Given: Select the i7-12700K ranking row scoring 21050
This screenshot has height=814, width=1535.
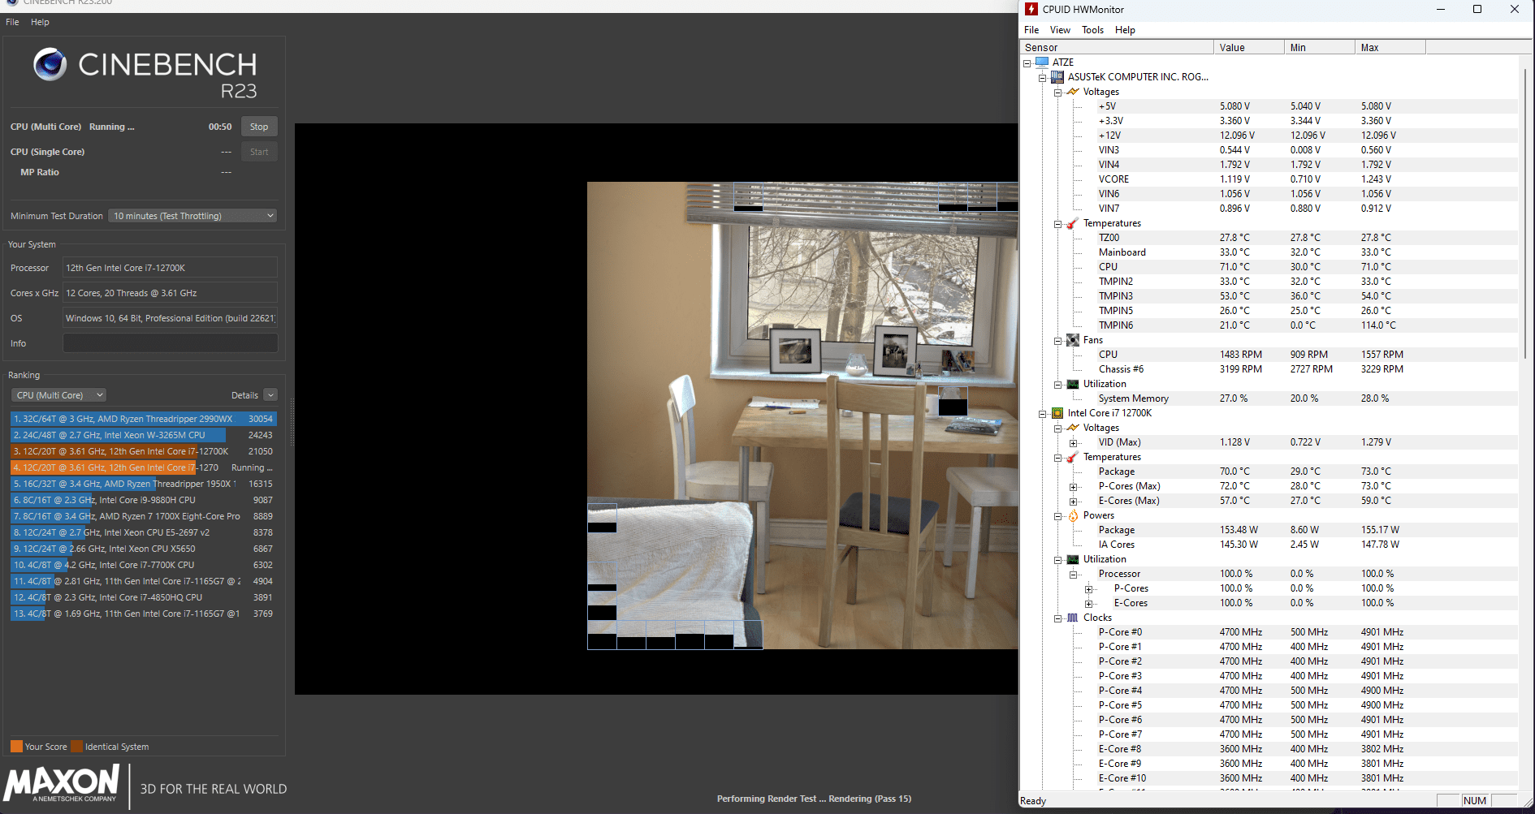Looking at the screenshot, I should click(144, 451).
